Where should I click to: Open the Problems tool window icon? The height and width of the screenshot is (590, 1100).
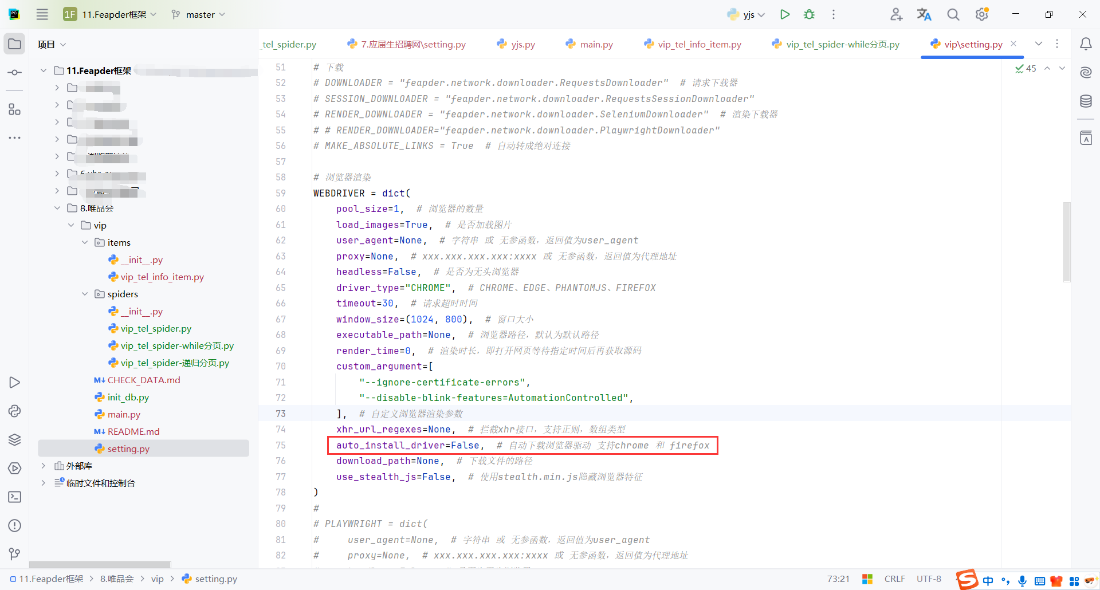tap(14, 525)
